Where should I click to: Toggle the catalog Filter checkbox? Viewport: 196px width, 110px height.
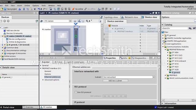point(163,32)
